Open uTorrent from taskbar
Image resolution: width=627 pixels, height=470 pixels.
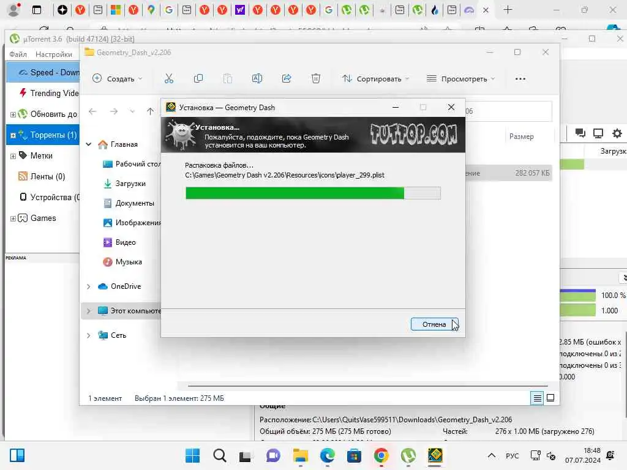408,455
